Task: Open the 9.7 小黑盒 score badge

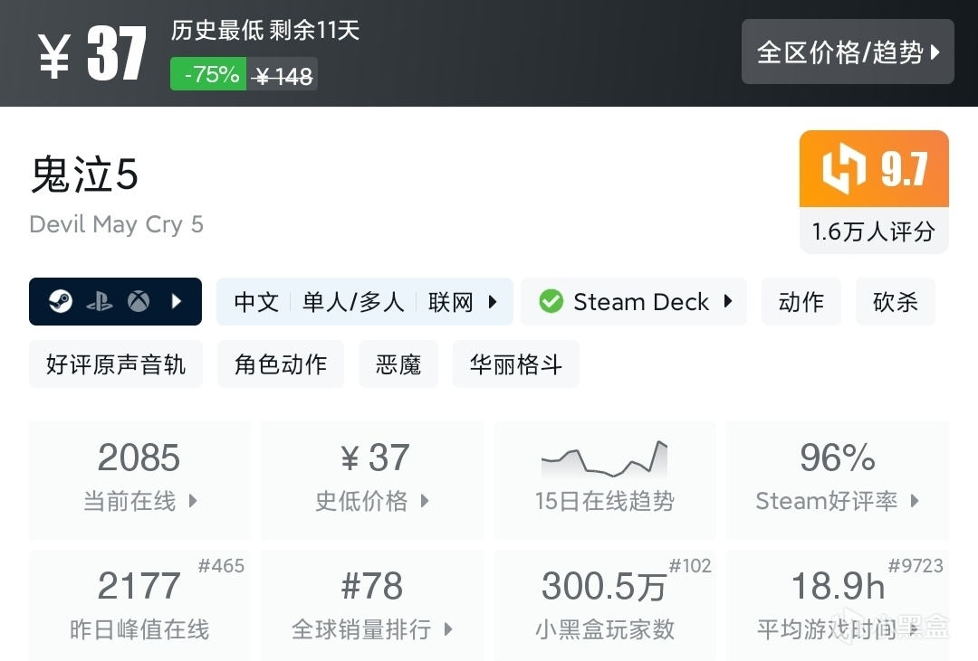Action: pyautogui.click(x=874, y=169)
